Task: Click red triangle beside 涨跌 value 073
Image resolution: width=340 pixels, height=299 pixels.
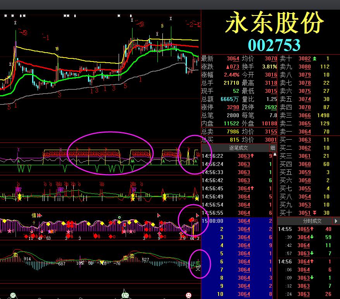Action: (228, 67)
